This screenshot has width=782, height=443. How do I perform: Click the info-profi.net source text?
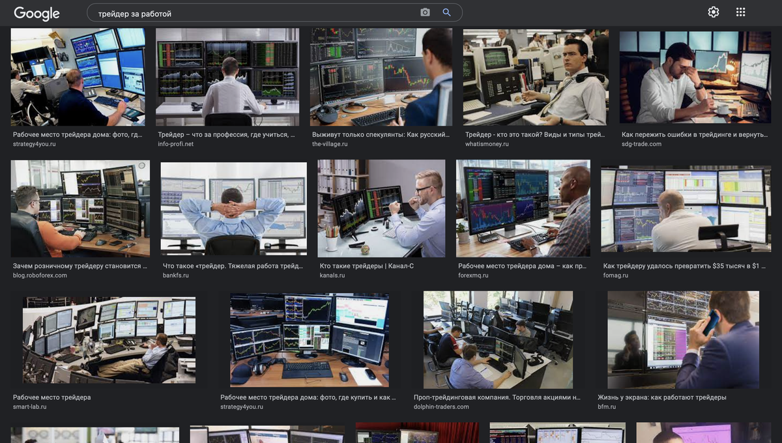point(175,144)
